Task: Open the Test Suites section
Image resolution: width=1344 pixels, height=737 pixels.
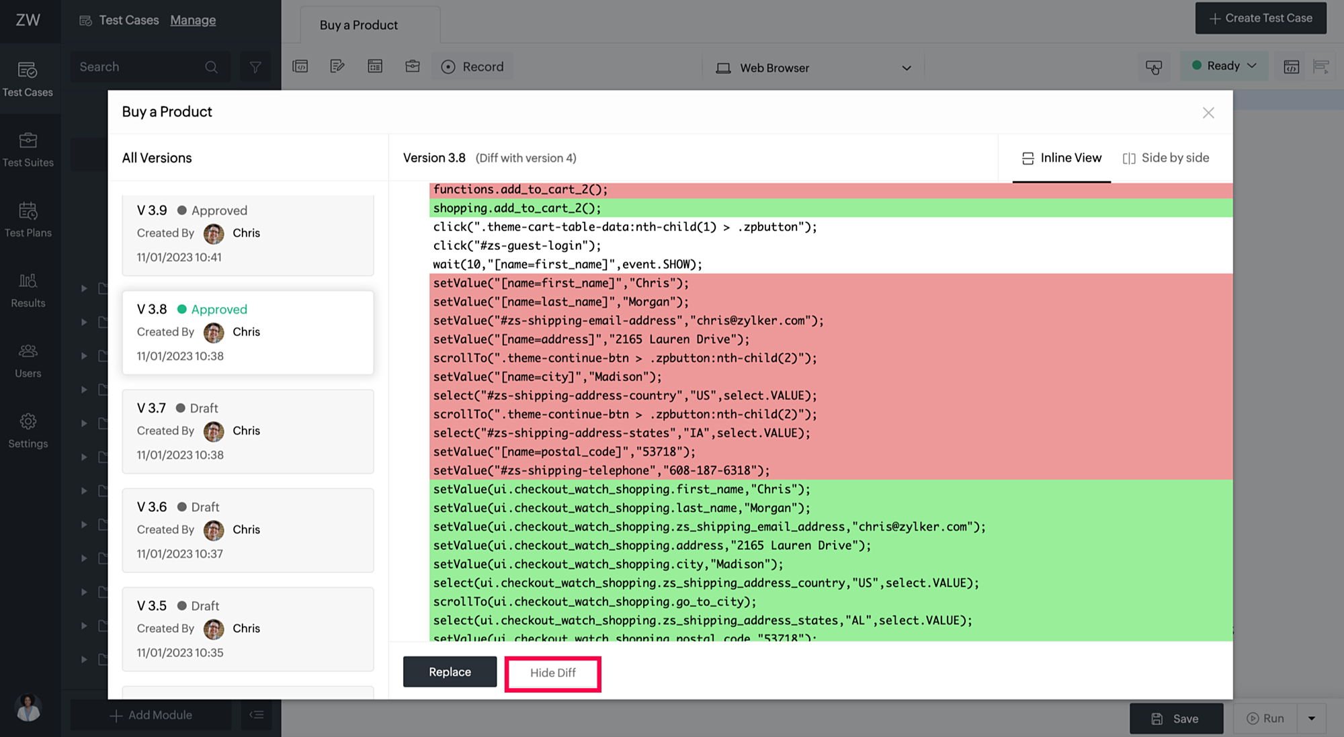Action: (28, 149)
